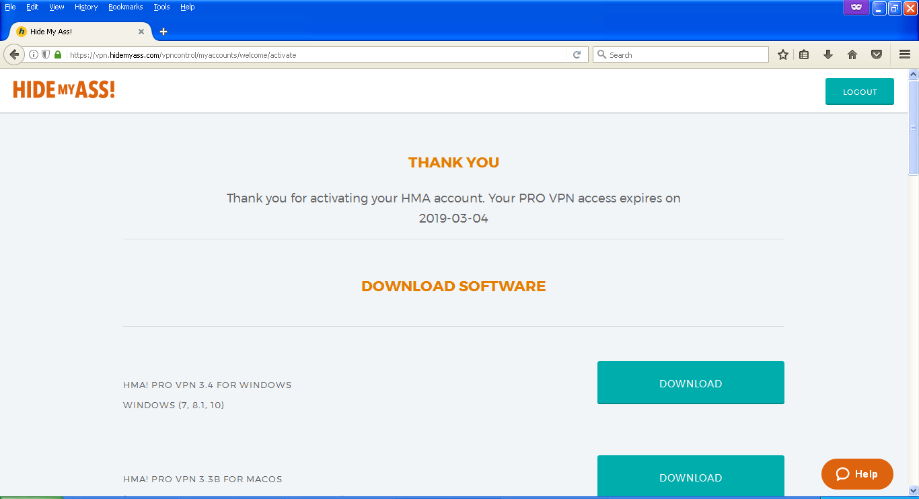Save page to Pocket icon
The height and width of the screenshot is (499, 919).
tap(877, 55)
